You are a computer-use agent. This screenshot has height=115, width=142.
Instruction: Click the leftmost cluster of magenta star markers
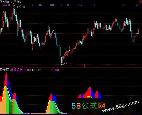5,5
